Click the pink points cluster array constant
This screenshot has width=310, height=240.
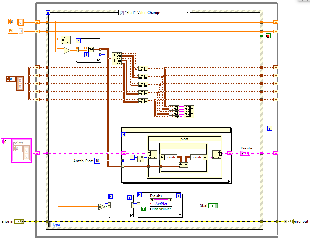[21, 151]
